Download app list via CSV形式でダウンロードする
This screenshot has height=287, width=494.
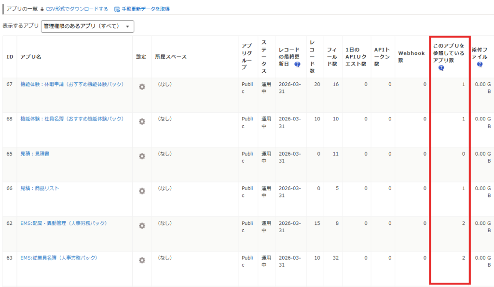point(77,9)
